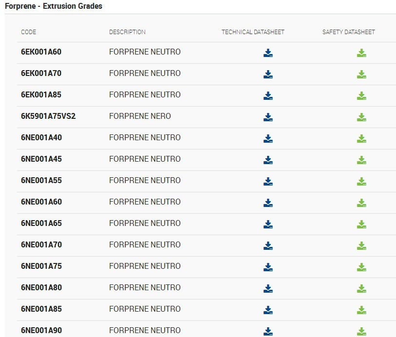Download technical datasheet for 6NE001A55
This screenshot has width=396, height=337.
(268, 182)
